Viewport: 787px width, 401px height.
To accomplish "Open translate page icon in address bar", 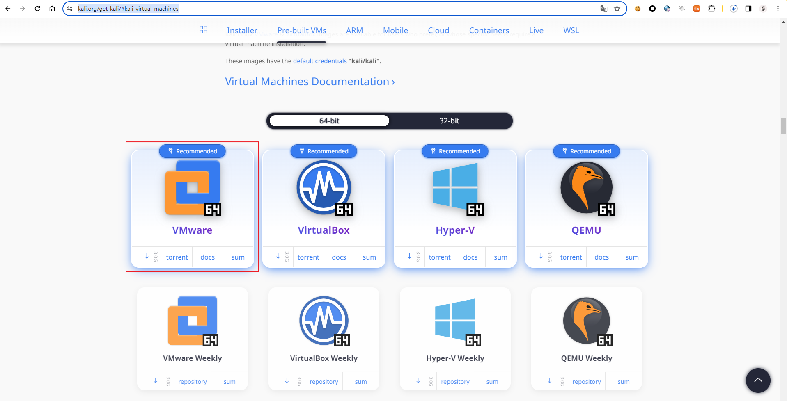I will (604, 9).
